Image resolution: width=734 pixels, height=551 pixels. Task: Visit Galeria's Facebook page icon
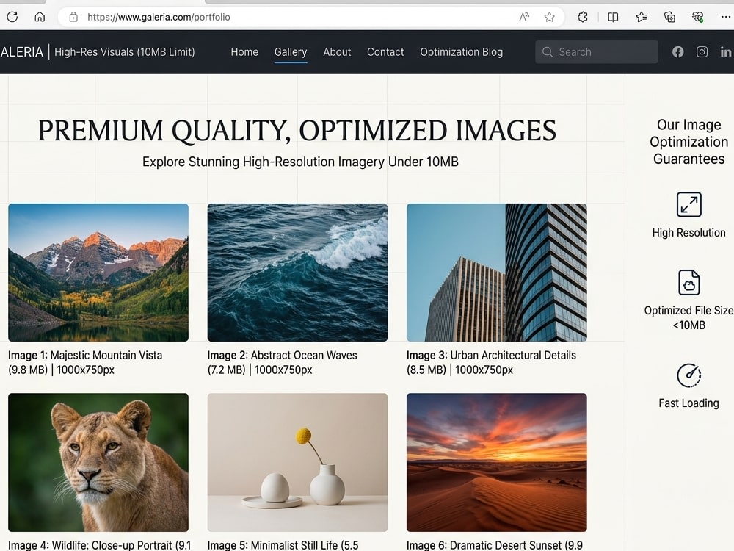pyautogui.click(x=677, y=52)
